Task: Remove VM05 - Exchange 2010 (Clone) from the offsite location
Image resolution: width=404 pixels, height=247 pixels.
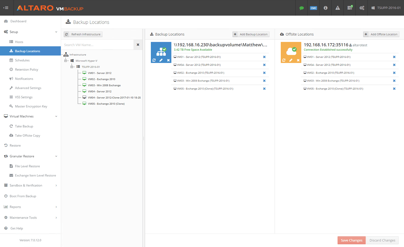Action: coord(394,89)
